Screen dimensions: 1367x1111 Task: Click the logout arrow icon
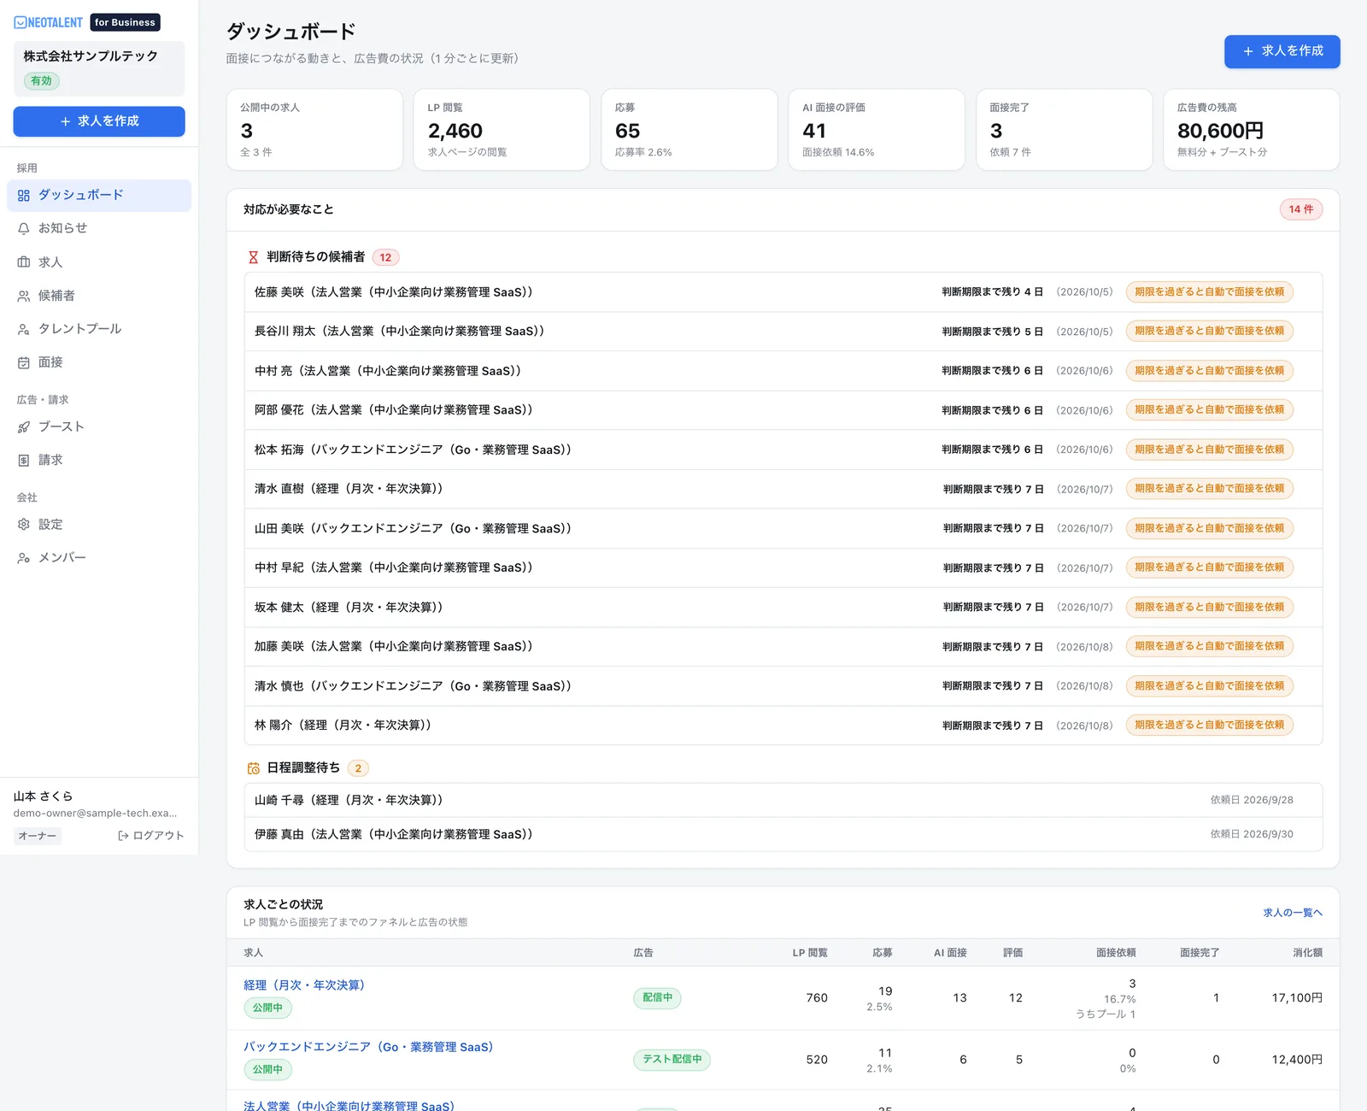point(123,836)
